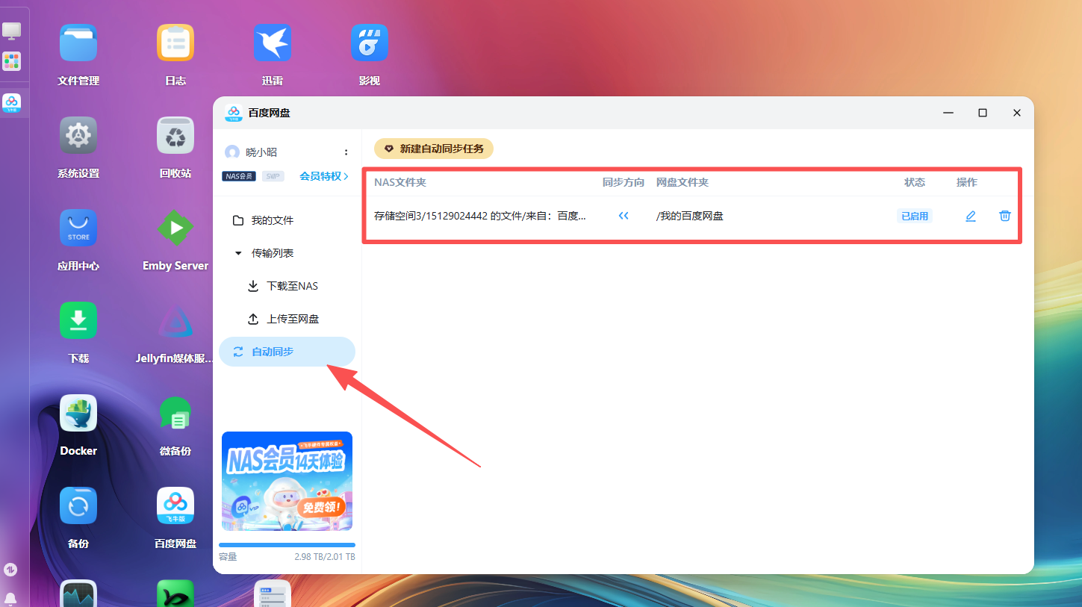Delete the sync task via trash icon

(1005, 216)
